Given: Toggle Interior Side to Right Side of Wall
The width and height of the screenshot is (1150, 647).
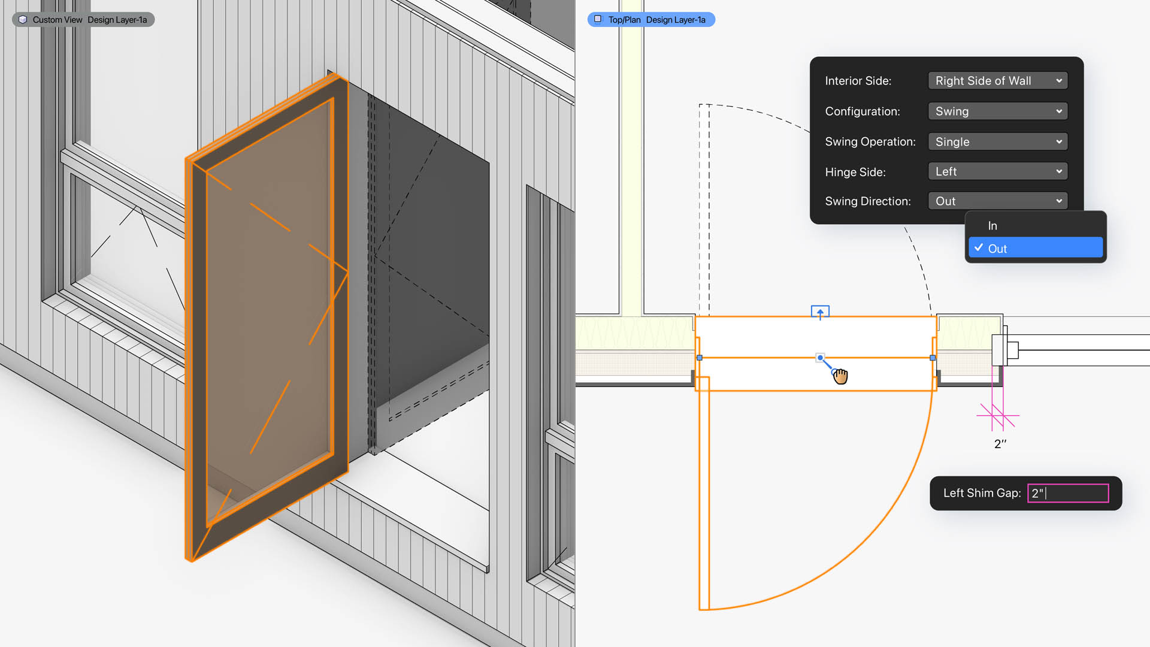Looking at the screenshot, I should 997,81.
